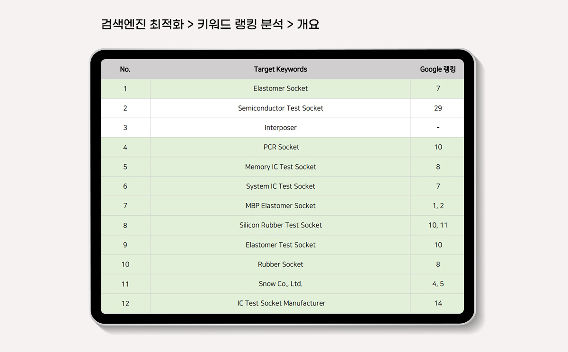The image size is (568, 352).
Task: Click row number 7 in the No. column
Action: (x=125, y=206)
